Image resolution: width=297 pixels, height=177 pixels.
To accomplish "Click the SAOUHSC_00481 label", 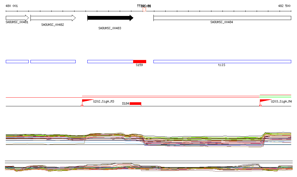I will click(17, 22).
